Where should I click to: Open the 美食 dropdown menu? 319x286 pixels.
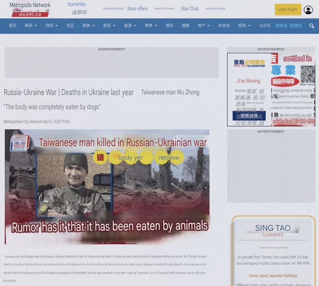pyautogui.click(x=88, y=26)
